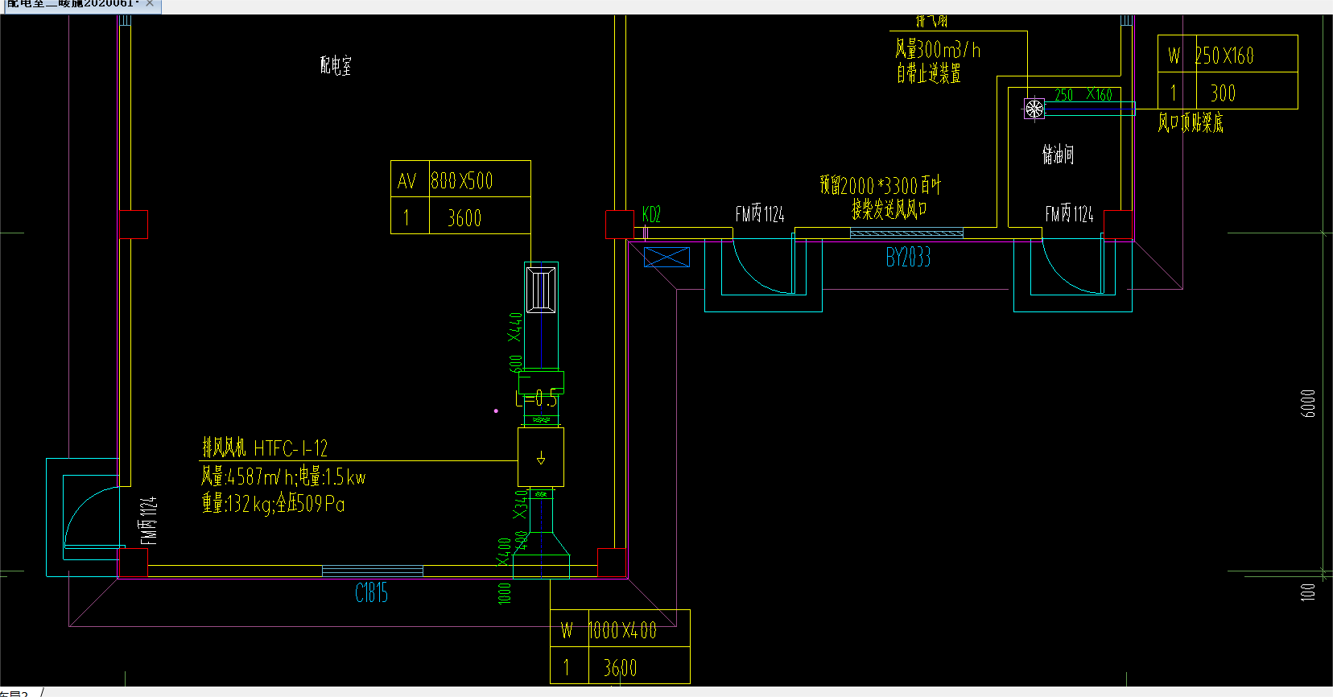The image size is (1333, 697).
Task: Select the 配电室 room label
Action: [336, 65]
